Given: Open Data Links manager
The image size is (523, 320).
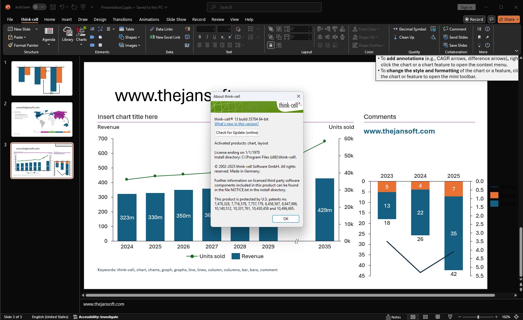Looking at the screenshot, I should pyautogui.click(x=161, y=29).
